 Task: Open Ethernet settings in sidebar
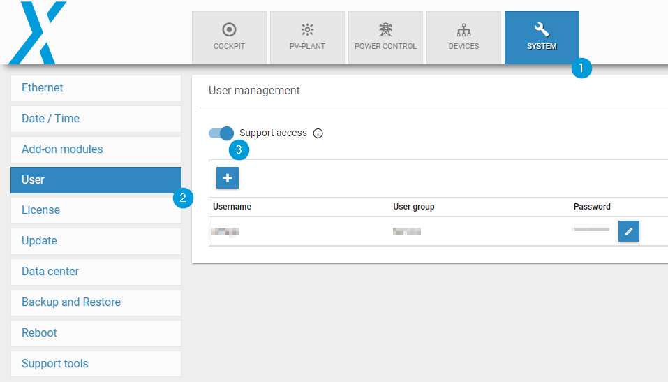click(96, 88)
